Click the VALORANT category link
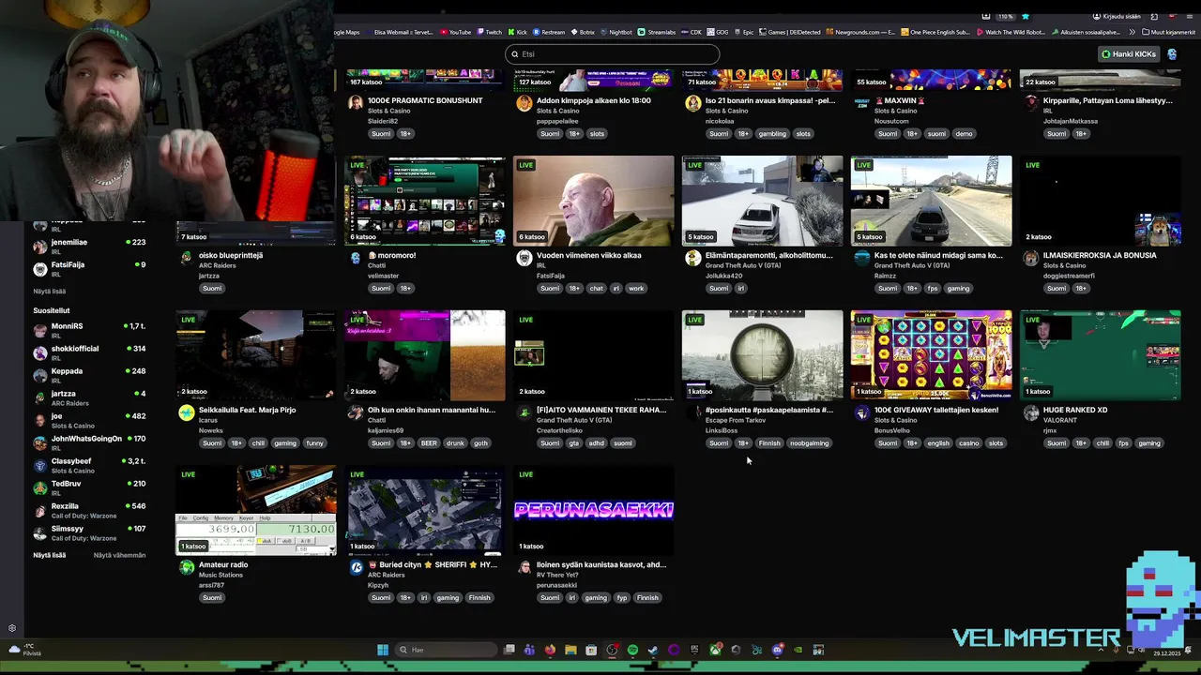1201x675 pixels. 1060,420
